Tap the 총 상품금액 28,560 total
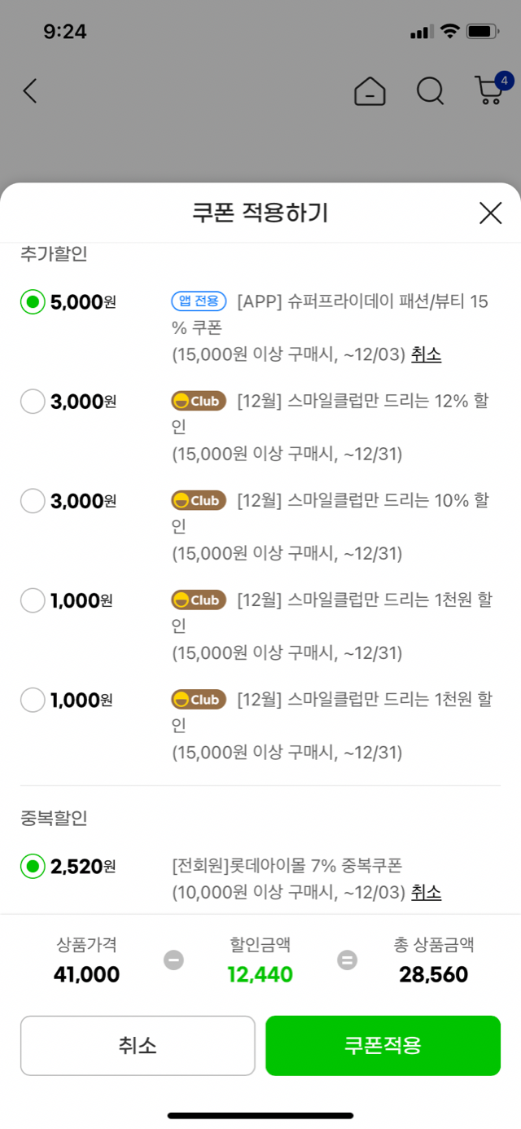The width and height of the screenshot is (521, 1129). (434, 974)
